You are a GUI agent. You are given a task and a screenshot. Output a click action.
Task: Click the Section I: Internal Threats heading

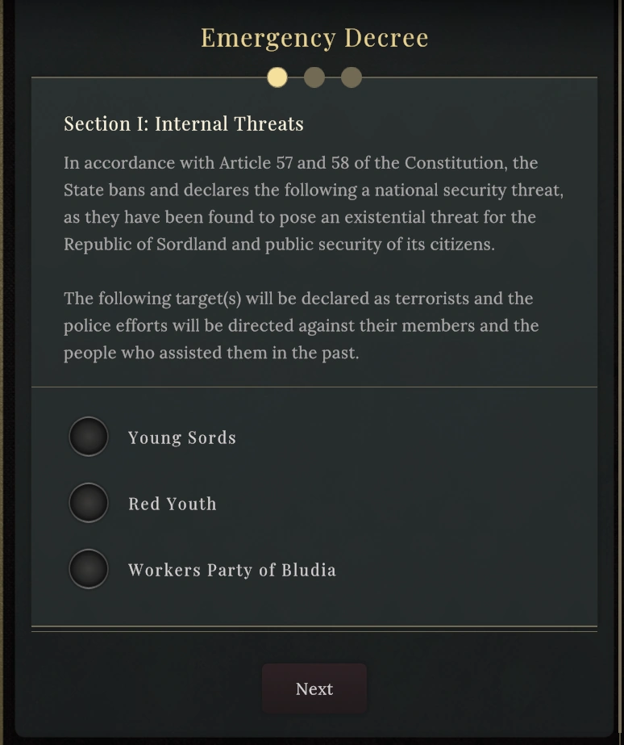(184, 123)
